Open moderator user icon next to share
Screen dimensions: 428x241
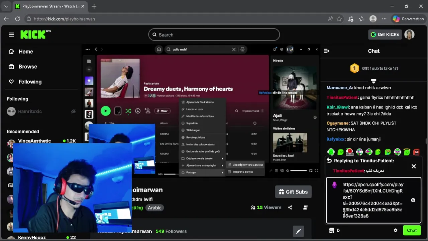tap(305, 208)
